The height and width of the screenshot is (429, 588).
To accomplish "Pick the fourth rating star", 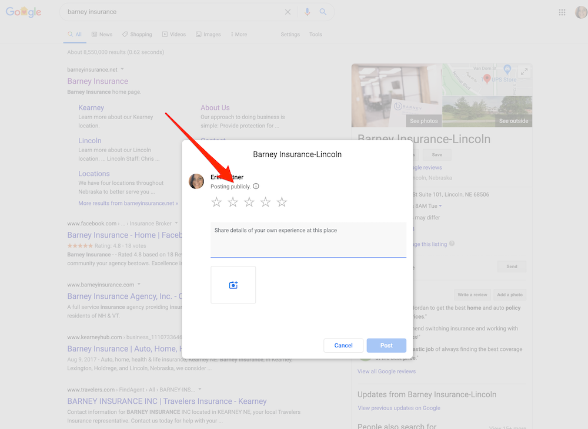I will 266,202.
